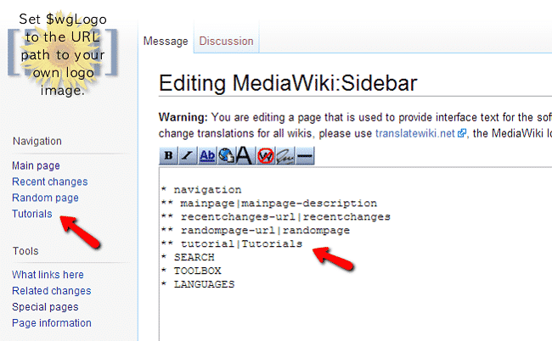Insert signature with timestamp icon

(284, 155)
